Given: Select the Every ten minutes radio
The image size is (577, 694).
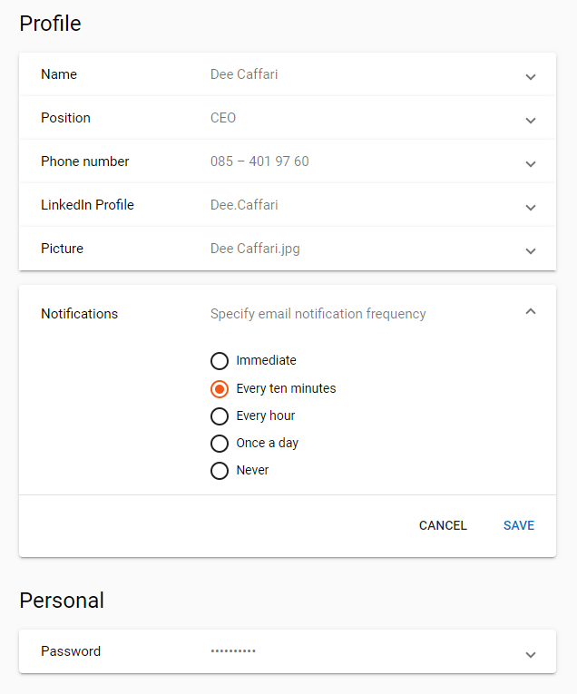Looking at the screenshot, I should [220, 389].
